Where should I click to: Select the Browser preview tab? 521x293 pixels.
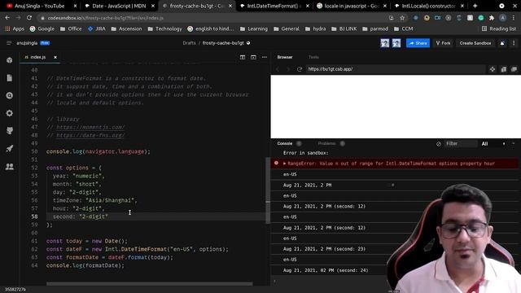pyautogui.click(x=285, y=57)
